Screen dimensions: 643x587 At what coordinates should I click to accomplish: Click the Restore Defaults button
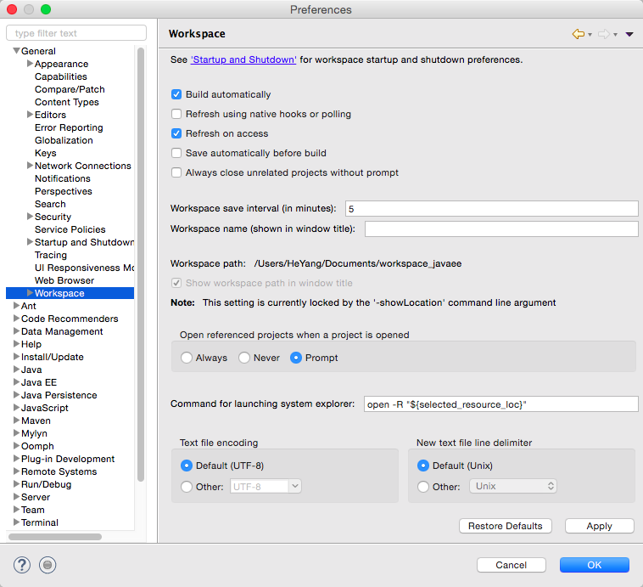(506, 526)
